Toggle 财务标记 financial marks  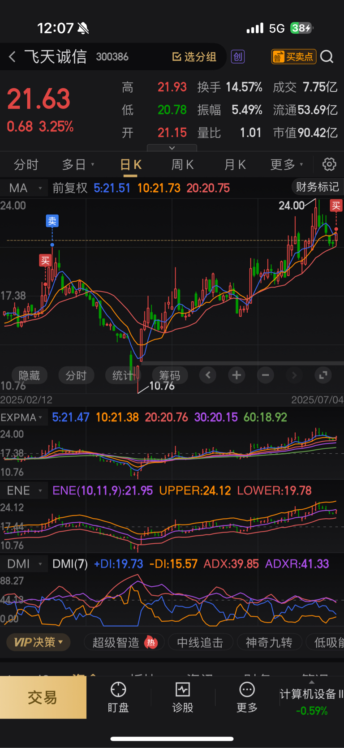317,187
